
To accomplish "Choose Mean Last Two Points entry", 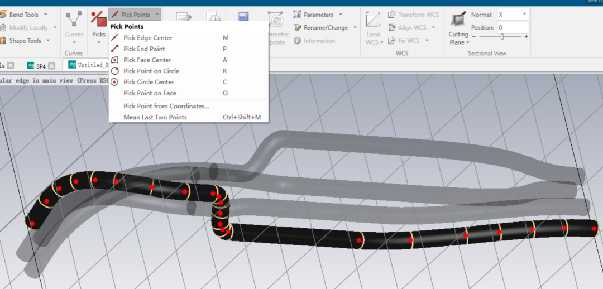I will pyautogui.click(x=189, y=117).
